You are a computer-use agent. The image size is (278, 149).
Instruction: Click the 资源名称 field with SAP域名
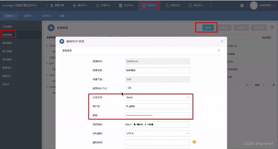point(158,70)
